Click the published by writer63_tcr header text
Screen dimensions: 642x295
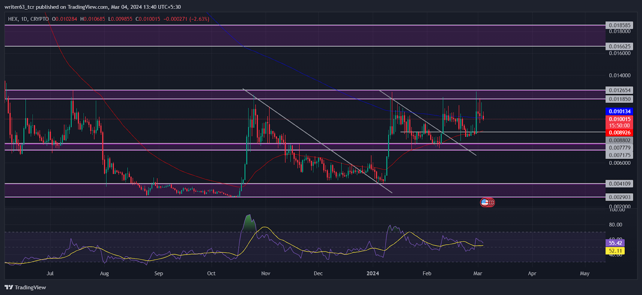pos(93,7)
